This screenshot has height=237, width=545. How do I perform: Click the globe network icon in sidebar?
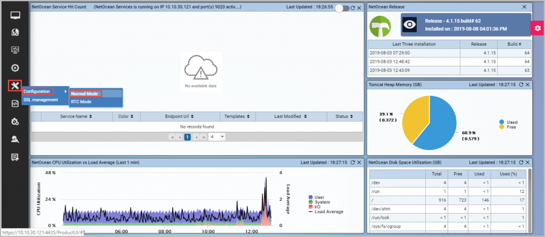pyautogui.click(x=15, y=32)
